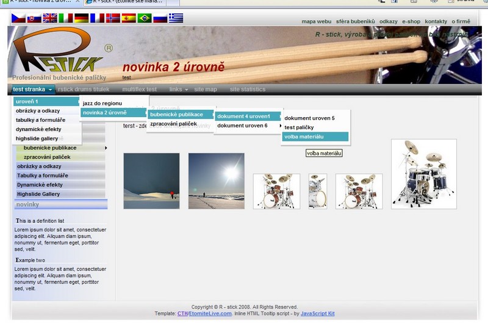Select the French flag icon
Image resolution: width=488 pixels, height=325 pixels.
coord(97,18)
